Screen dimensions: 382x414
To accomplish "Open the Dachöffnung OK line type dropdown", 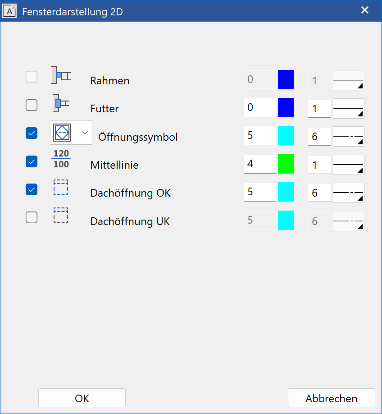I will tap(348, 193).
